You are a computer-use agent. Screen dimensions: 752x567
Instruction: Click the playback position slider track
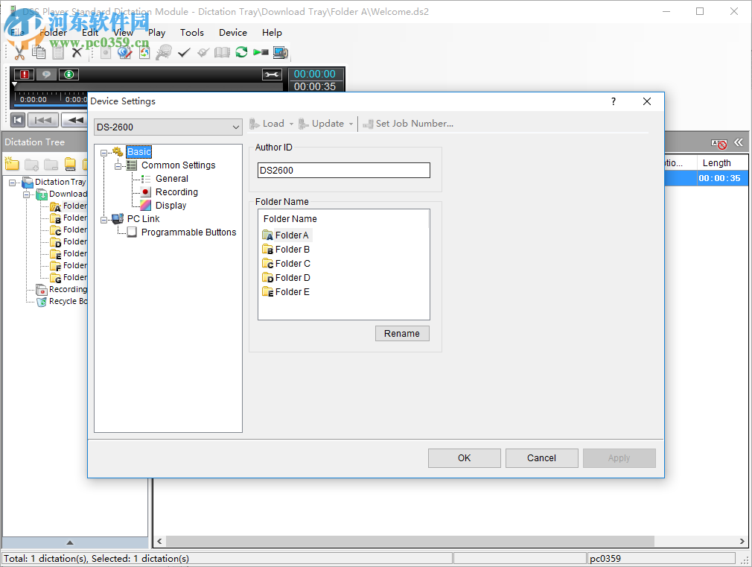tap(149, 86)
